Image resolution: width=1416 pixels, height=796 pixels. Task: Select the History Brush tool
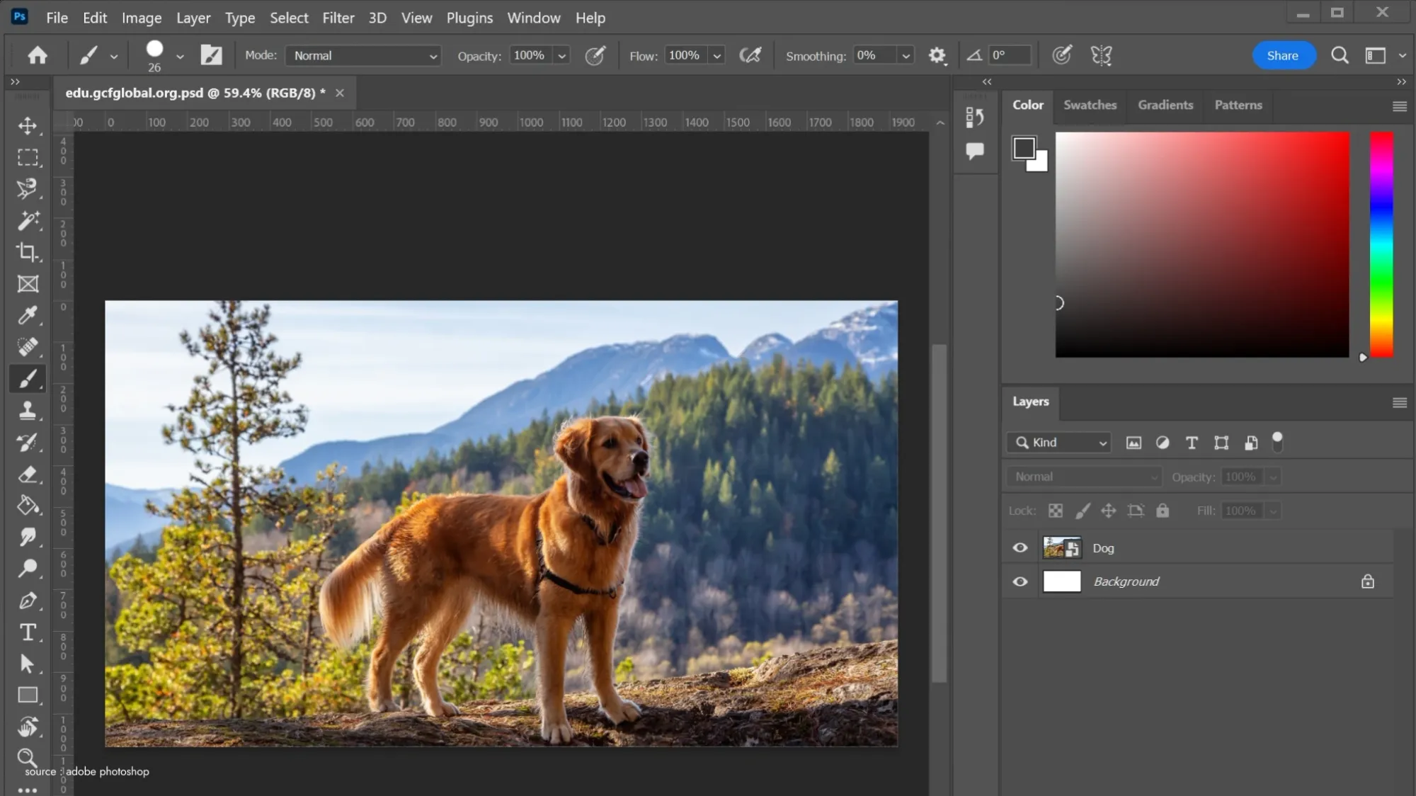pos(28,443)
